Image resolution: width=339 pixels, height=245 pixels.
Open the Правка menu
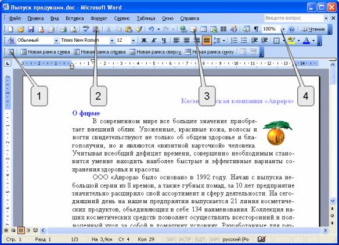(x=35, y=19)
